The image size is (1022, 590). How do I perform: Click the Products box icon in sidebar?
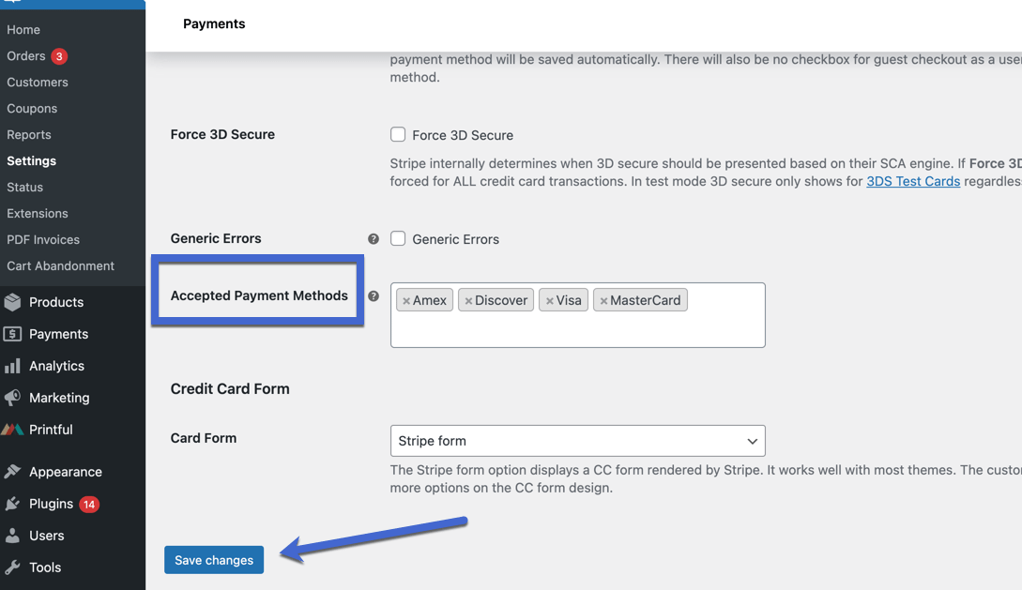coord(12,302)
